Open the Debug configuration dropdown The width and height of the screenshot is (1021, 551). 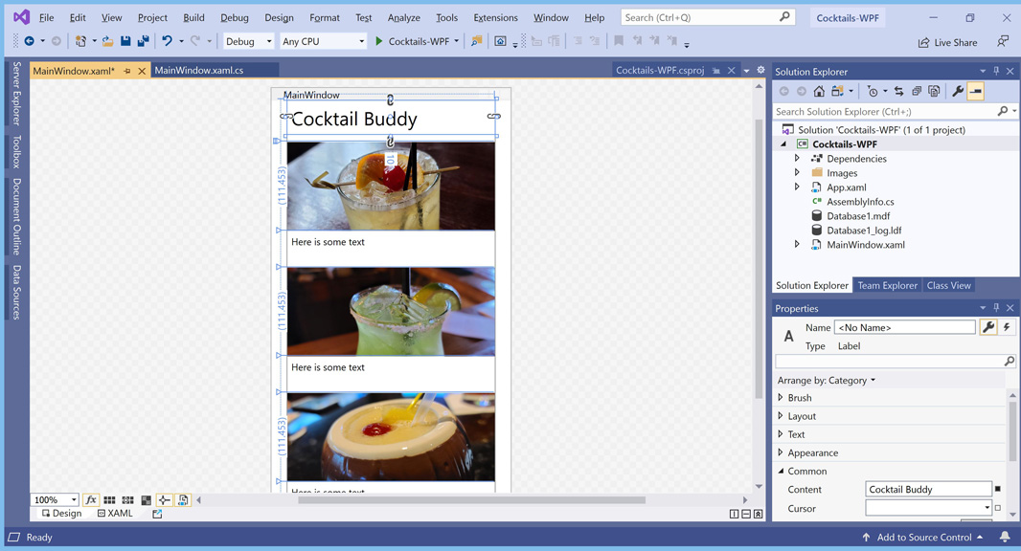248,41
